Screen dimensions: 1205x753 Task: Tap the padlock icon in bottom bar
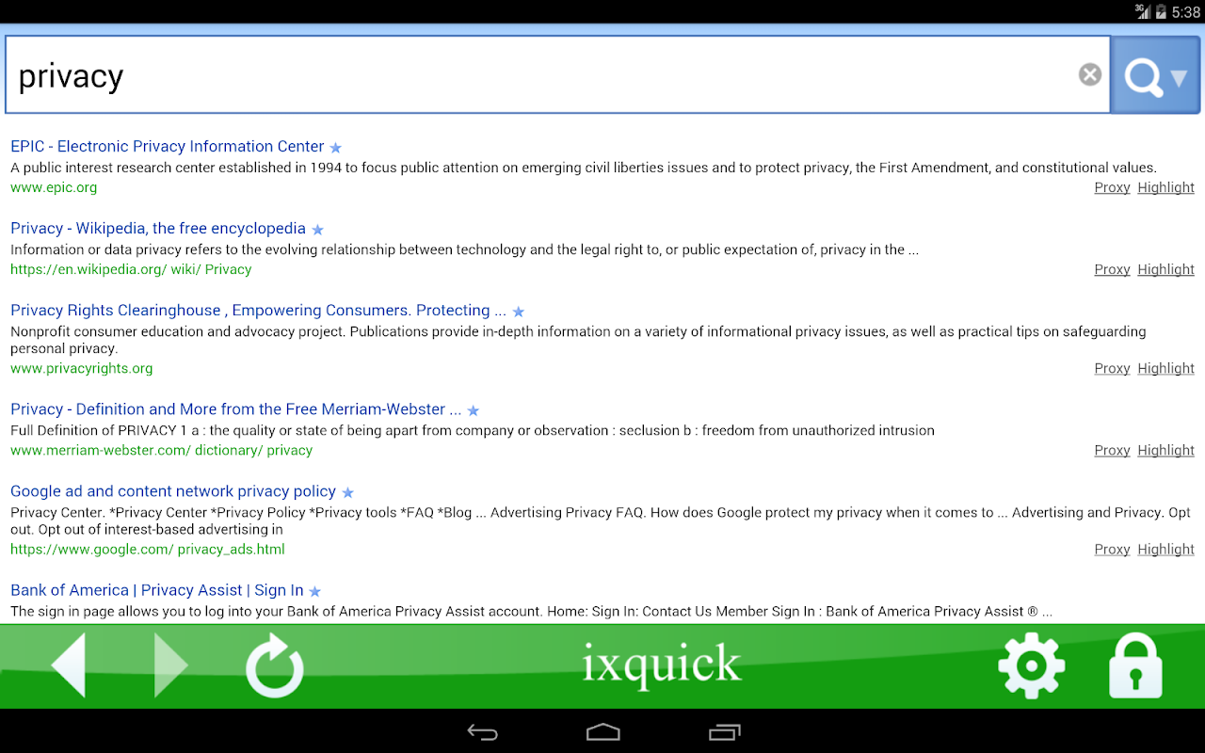(x=1135, y=665)
